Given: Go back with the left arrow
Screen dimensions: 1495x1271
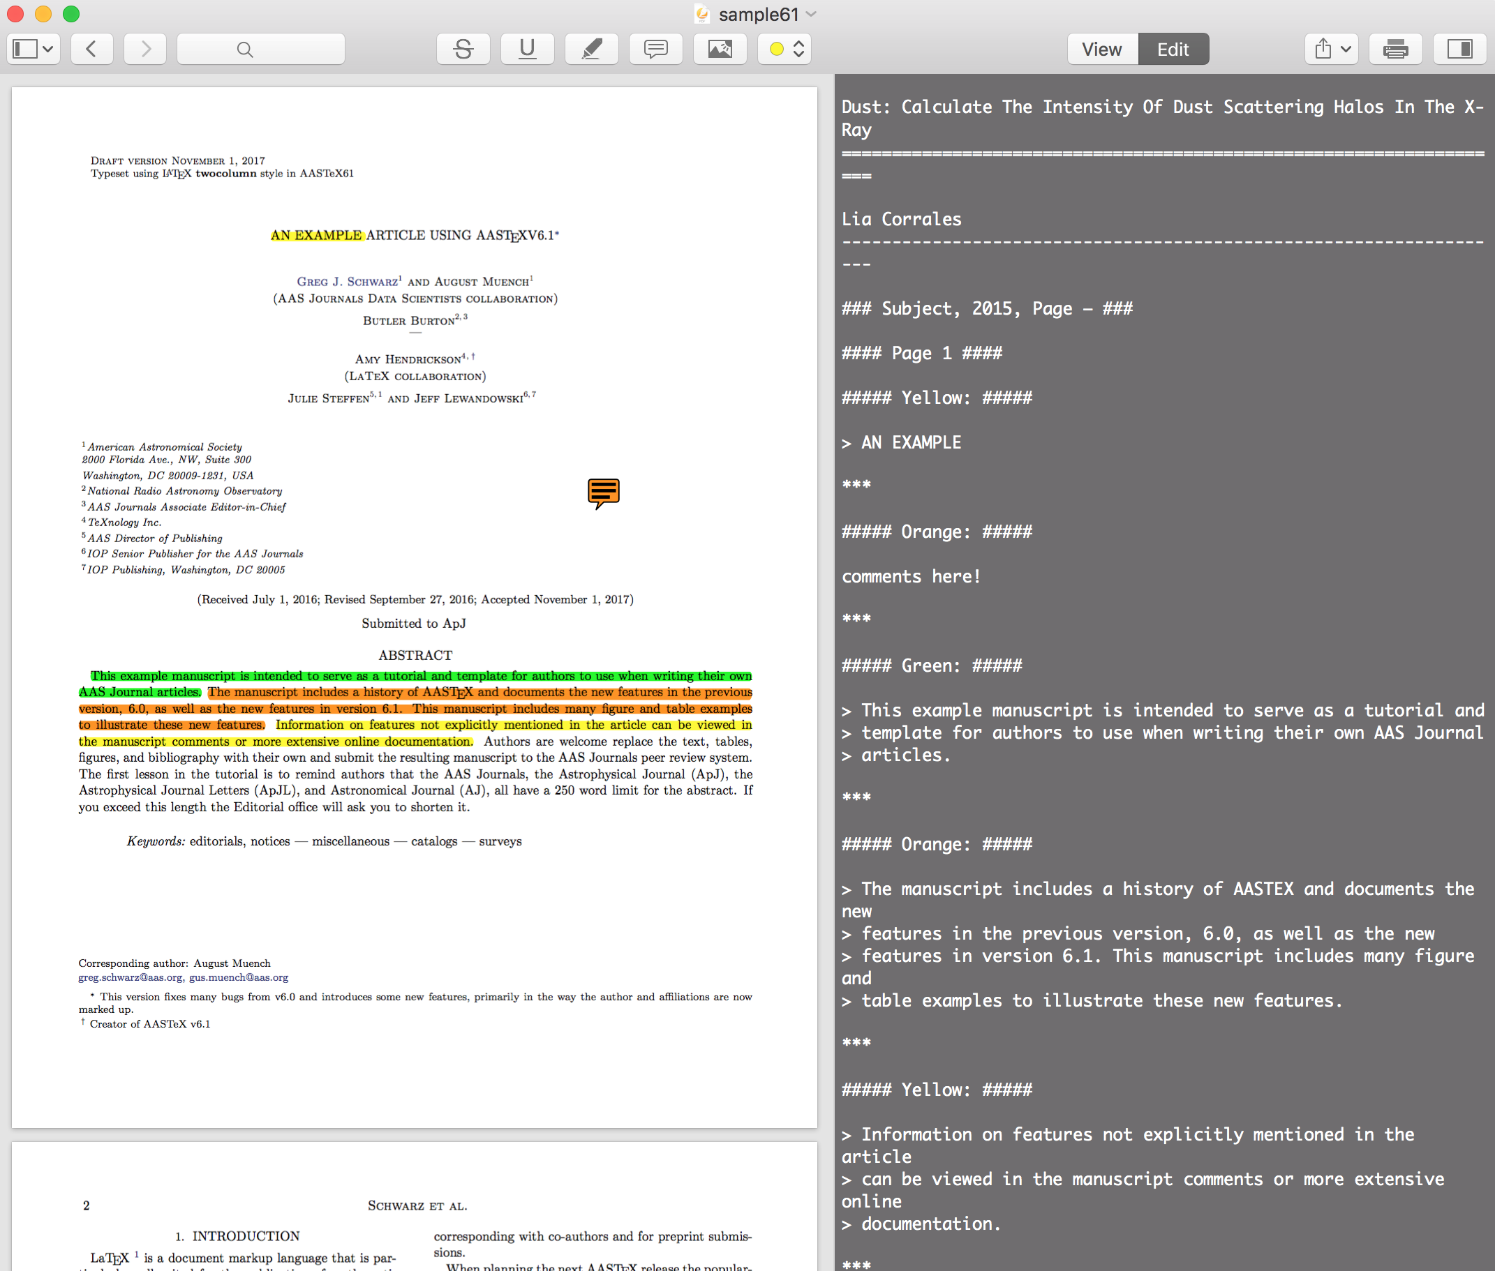Looking at the screenshot, I should pyautogui.click(x=91, y=49).
